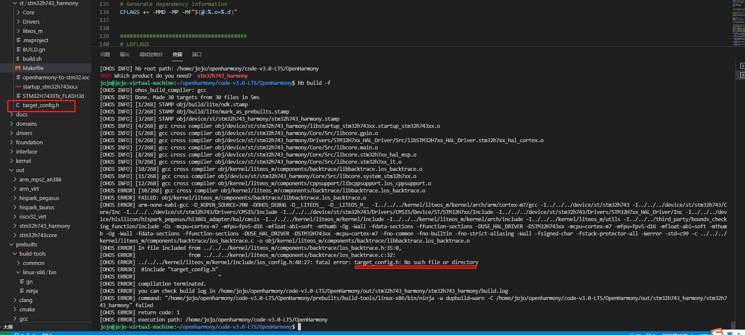
Task: Click 'compilation terminated.' terminal line
Action: click(x=172, y=284)
